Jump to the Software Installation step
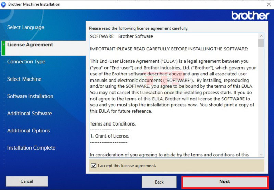The image size is (274, 190). 30,96
